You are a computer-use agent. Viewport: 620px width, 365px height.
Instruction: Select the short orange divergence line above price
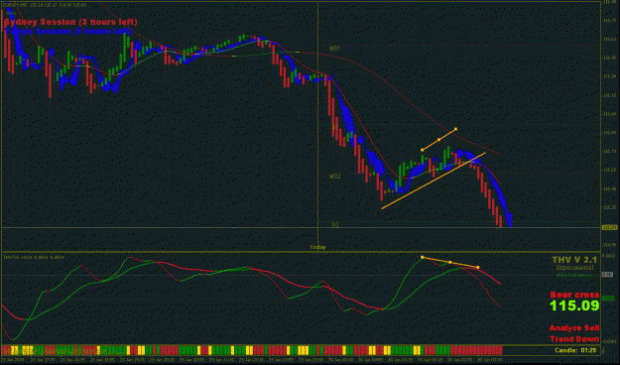[x=438, y=140]
